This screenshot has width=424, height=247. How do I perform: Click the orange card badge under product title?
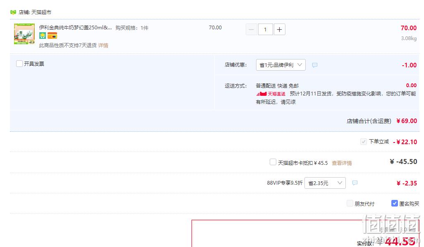coord(52,36)
